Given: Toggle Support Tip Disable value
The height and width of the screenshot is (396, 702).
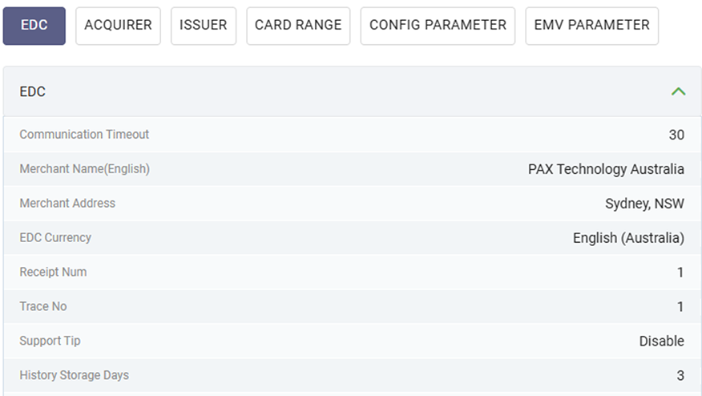Looking at the screenshot, I should tap(661, 341).
